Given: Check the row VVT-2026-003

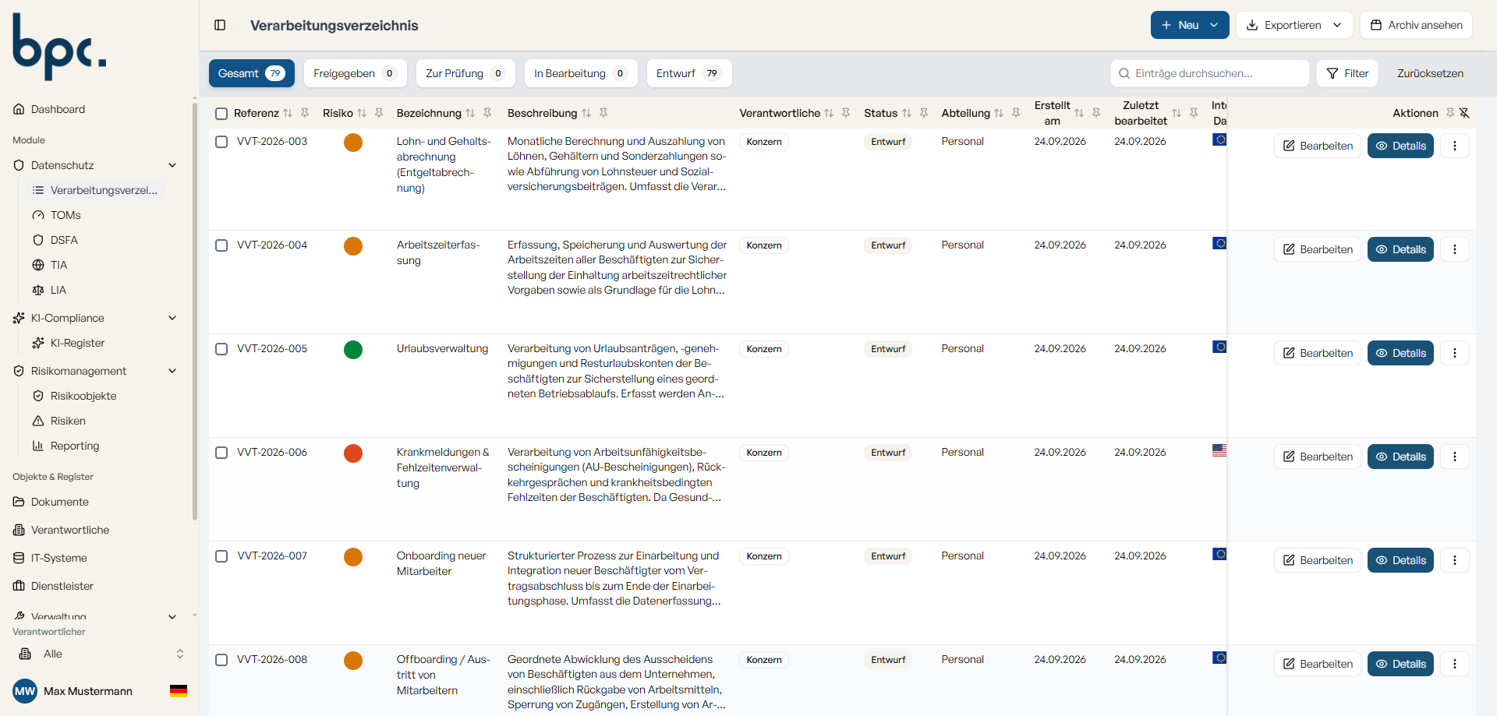Looking at the screenshot, I should pos(221,142).
